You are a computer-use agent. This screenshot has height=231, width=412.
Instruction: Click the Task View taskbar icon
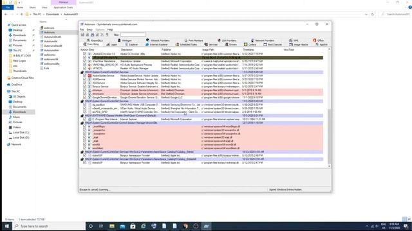pyautogui.click(x=101, y=226)
